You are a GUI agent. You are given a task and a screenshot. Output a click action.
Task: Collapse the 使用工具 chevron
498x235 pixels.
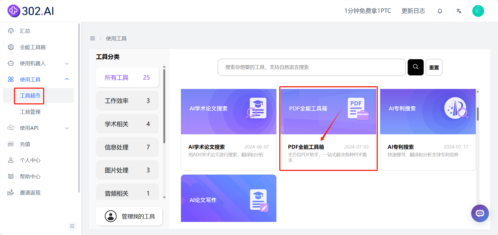coord(67,79)
